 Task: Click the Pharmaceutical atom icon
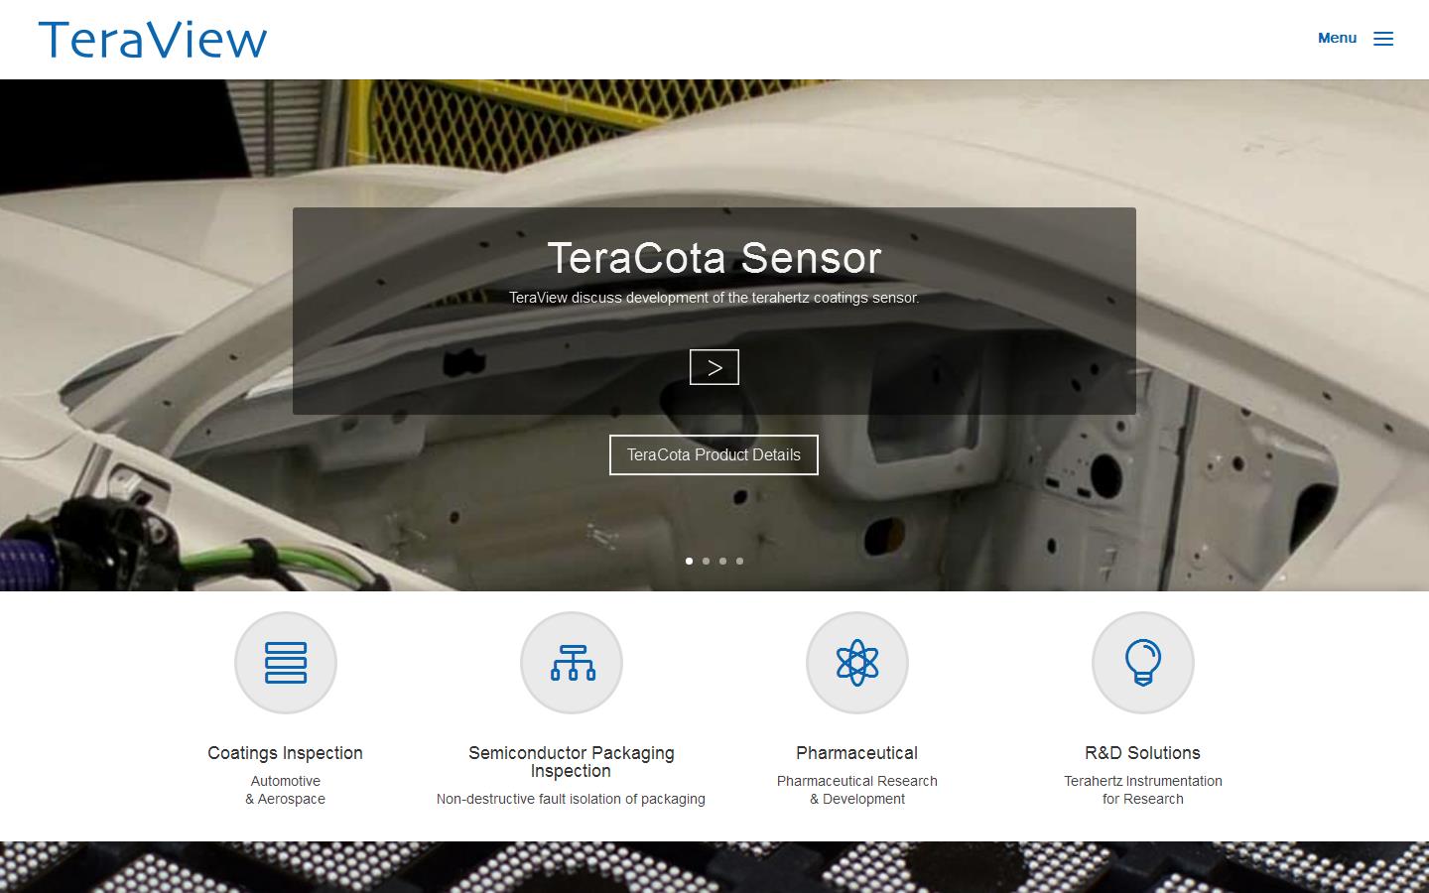tap(857, 663)
